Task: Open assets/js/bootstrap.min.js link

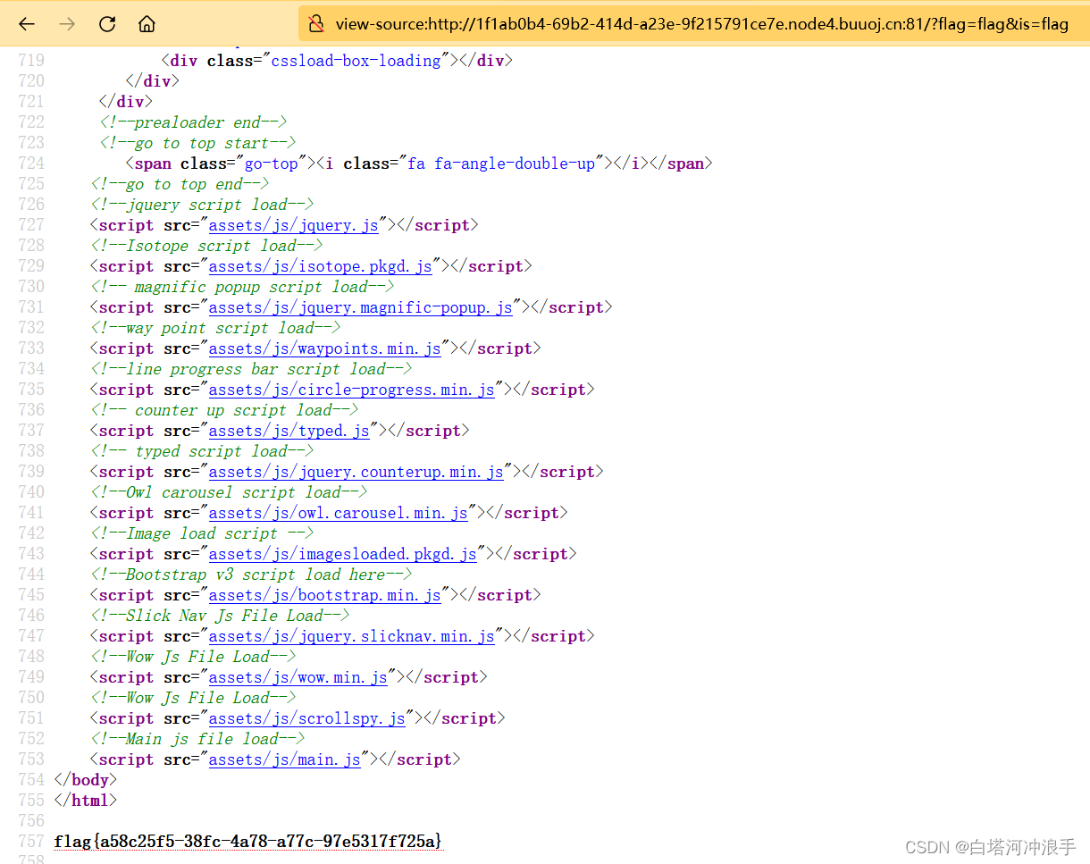Action: click(324, 595)
